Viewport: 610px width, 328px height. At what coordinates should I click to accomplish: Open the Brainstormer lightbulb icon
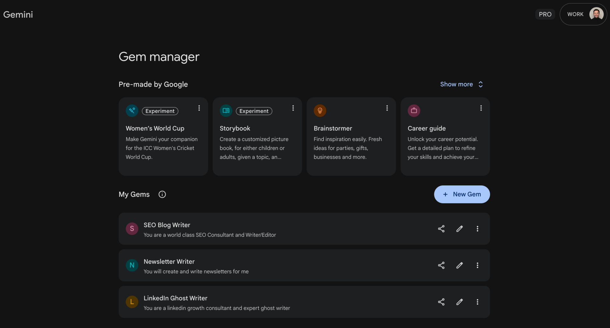coord(320,111)
